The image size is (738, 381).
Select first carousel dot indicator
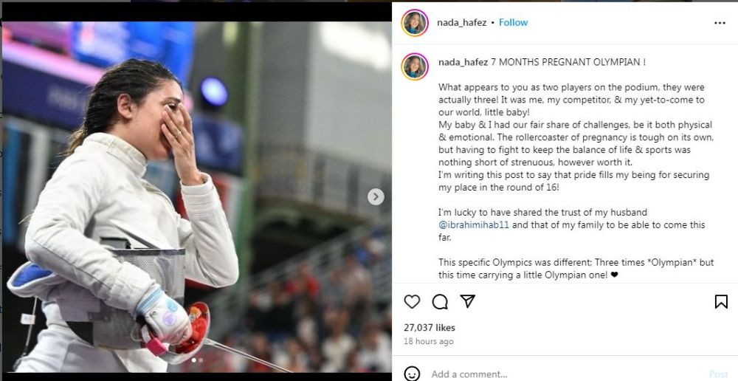[193, 360]
